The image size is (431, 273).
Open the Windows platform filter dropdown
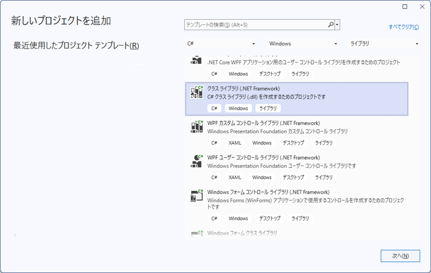pyautogui.click(x=303, y=43)
